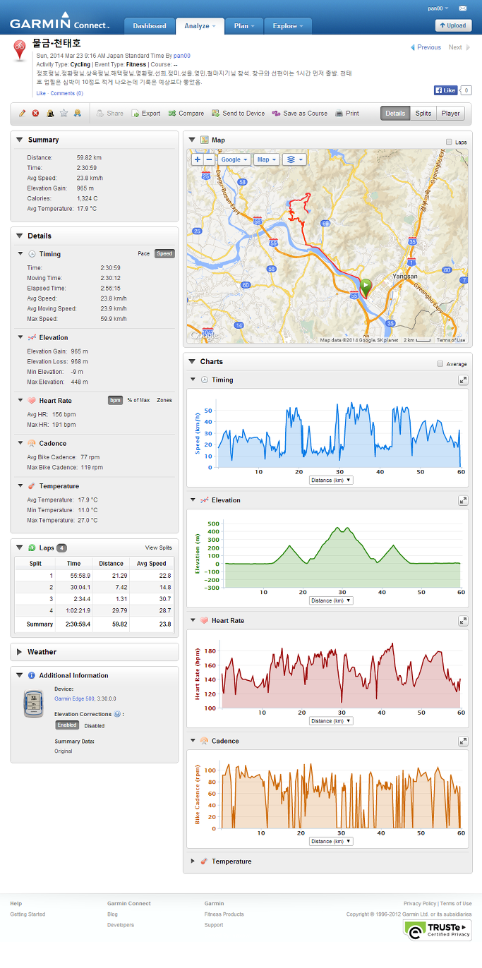Click the messages envelope icon
The image size is (482, 968).
click(462, 8)
